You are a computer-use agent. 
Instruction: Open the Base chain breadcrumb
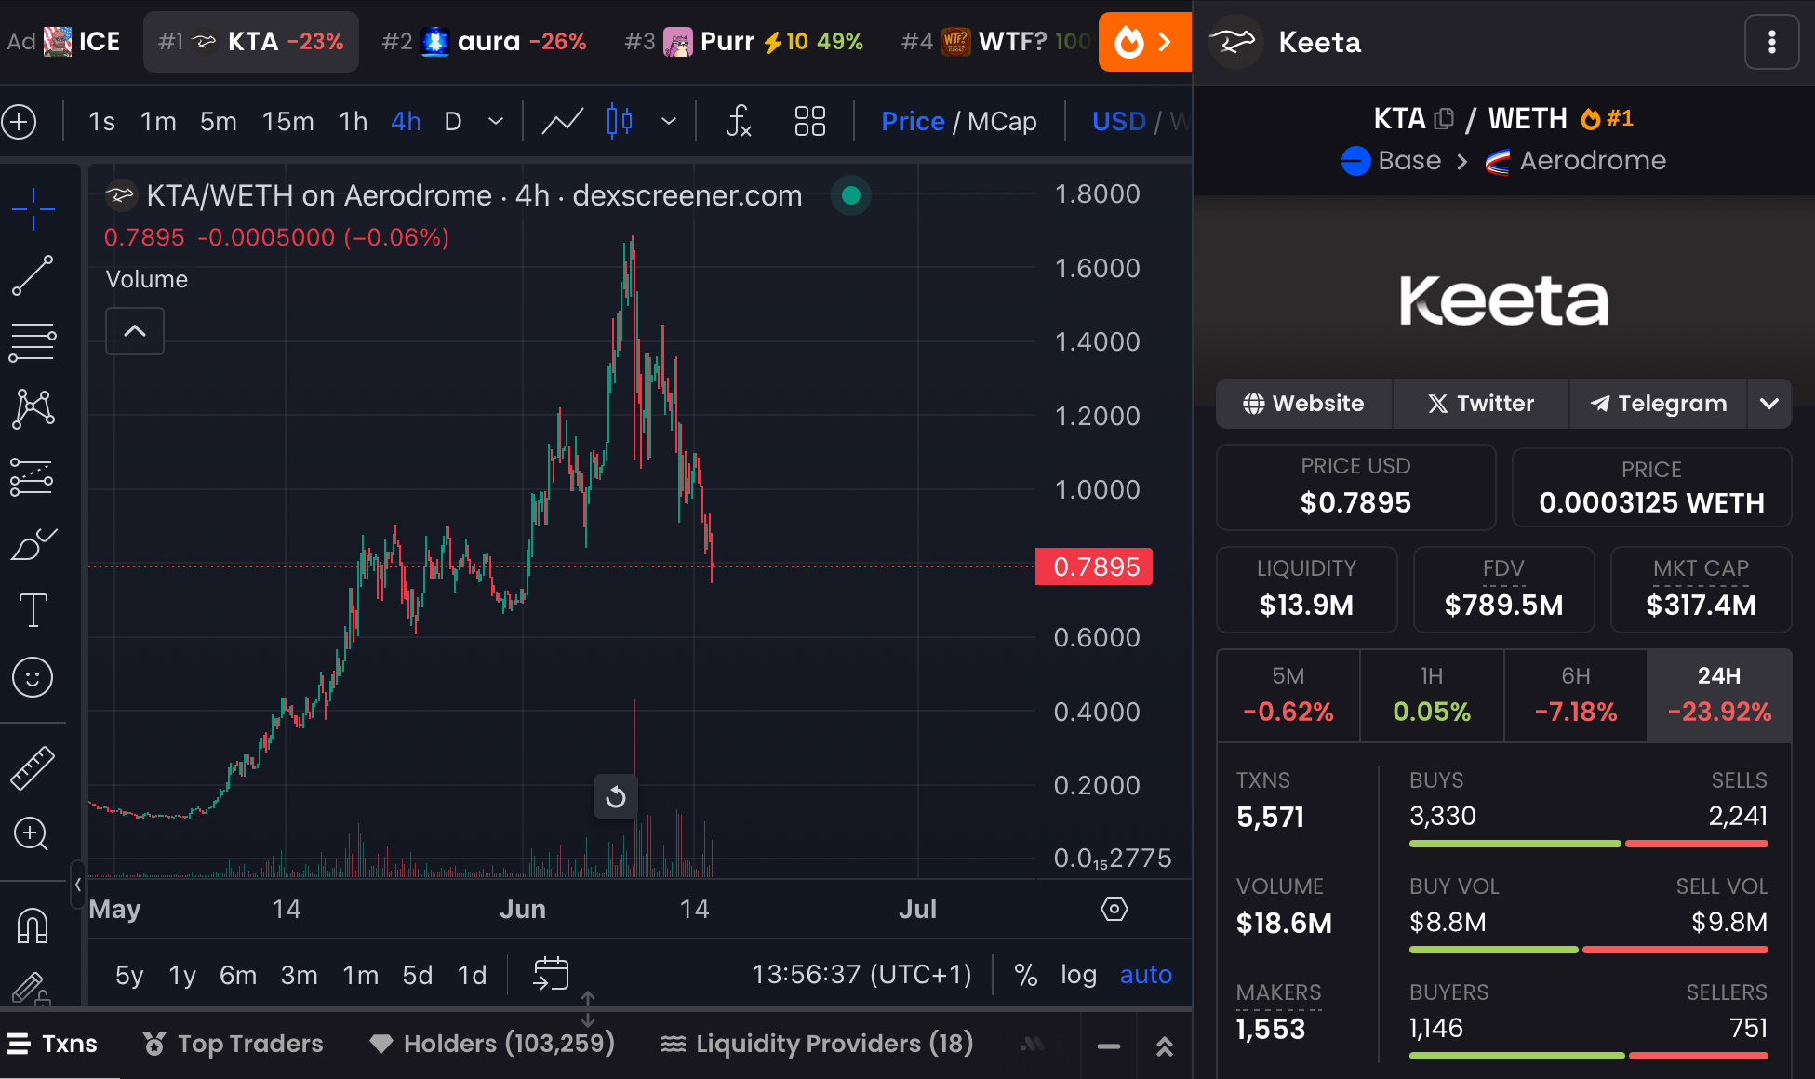1392,161
